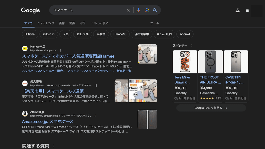Apply the iPhone filter chip
265x149 pixels.
[30, 34]
